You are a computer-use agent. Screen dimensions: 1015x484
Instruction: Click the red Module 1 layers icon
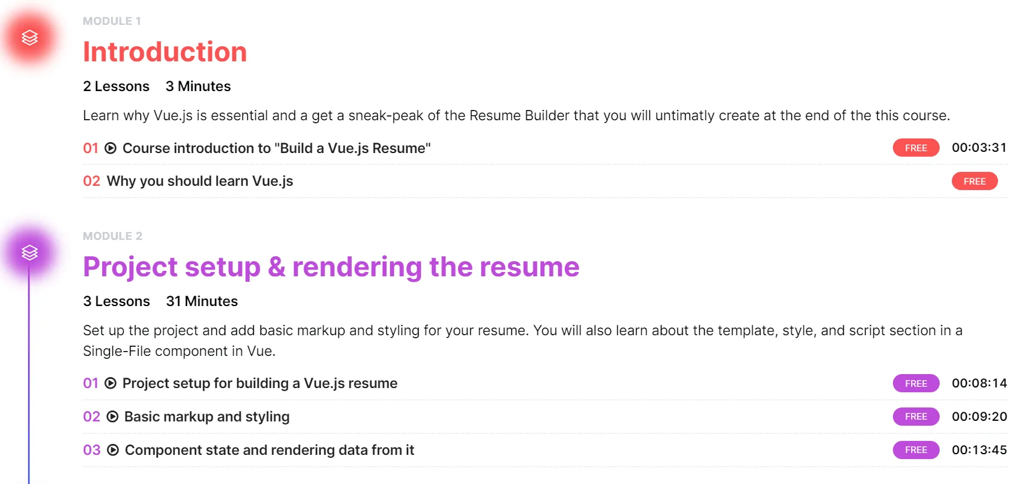(30, 38)
